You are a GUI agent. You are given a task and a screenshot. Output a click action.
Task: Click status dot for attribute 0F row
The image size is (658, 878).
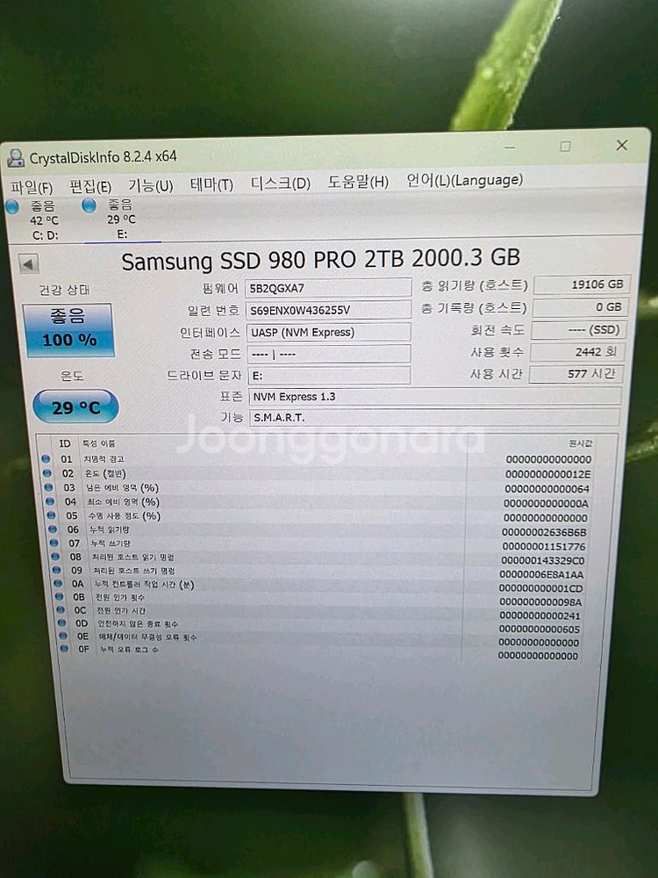click(x=61, y=649)
